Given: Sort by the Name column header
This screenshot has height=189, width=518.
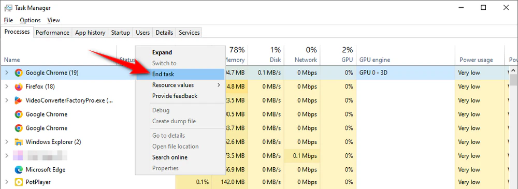Looking at the screenshot, I should point(59,55).
